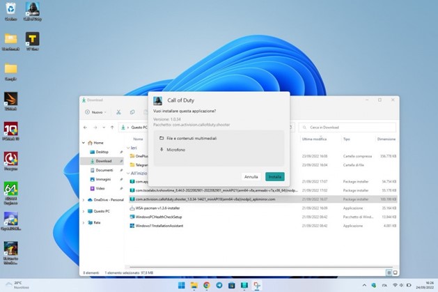Click the Annulla button in the dialog
438x292 pixels.
click(251, 176)
